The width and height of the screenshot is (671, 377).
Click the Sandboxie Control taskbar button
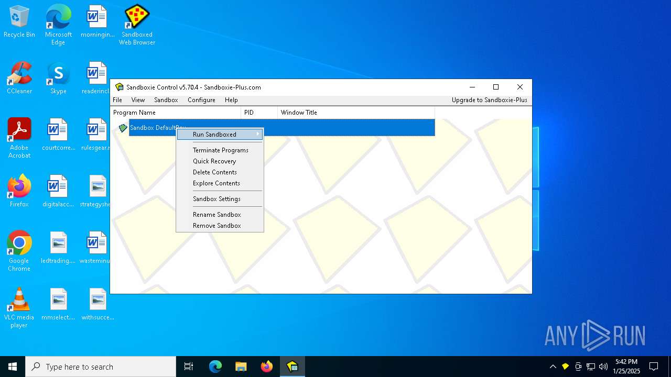(x=292, y=367)
